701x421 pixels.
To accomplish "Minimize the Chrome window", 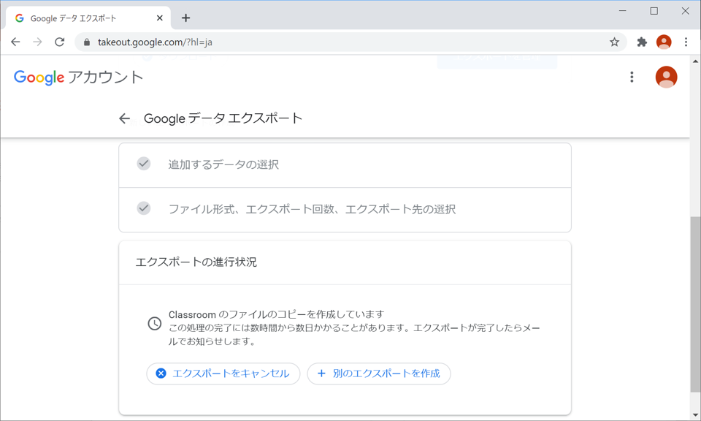I will 622,11.
